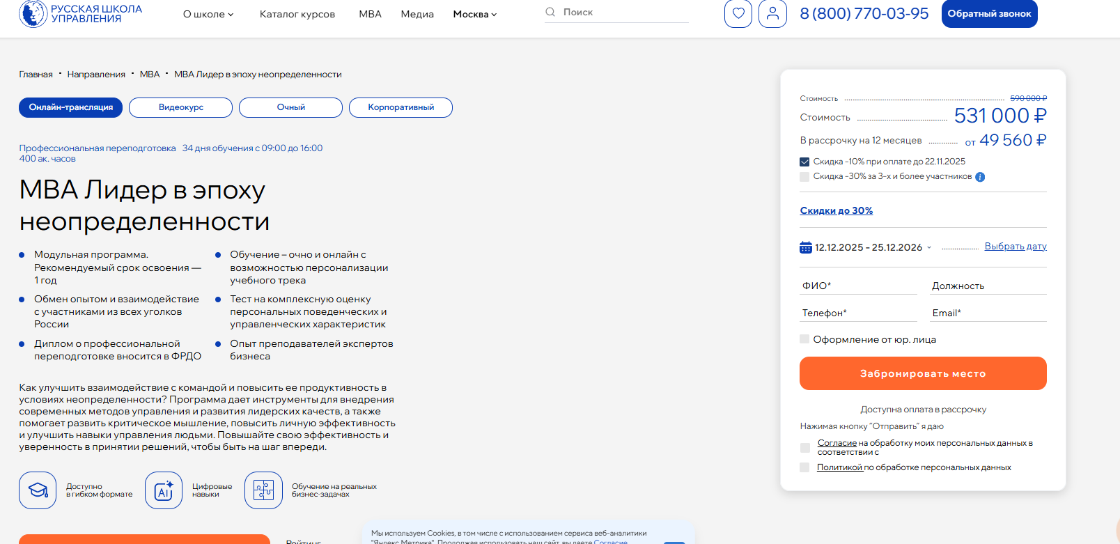Viewport: 1120px width, 544px height.
Task: Click the puzzle real business tasks icon
Action: 263,490
